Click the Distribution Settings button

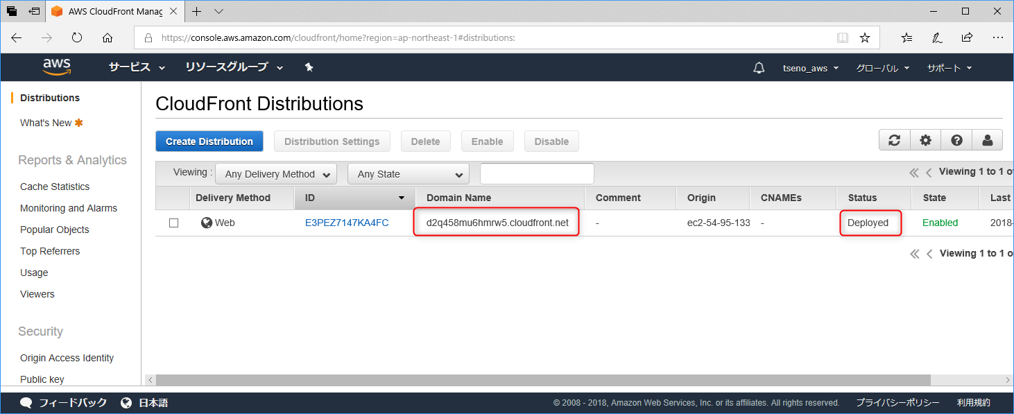(332, 141)
